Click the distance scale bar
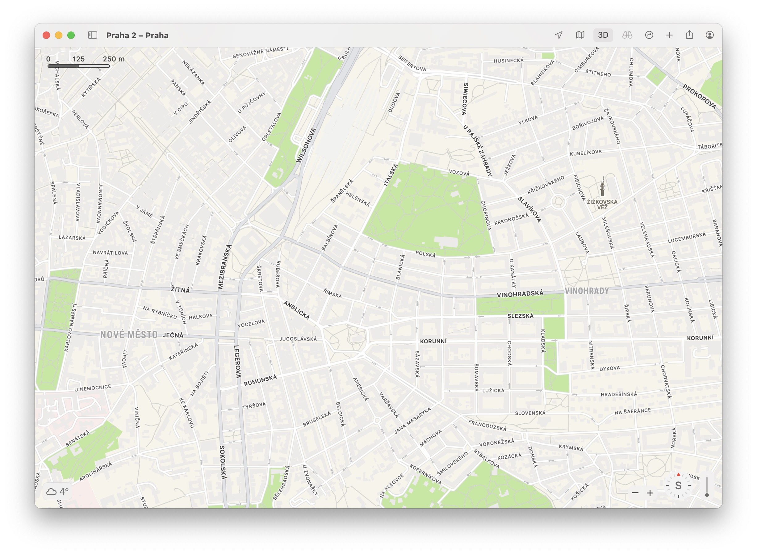 79,66
